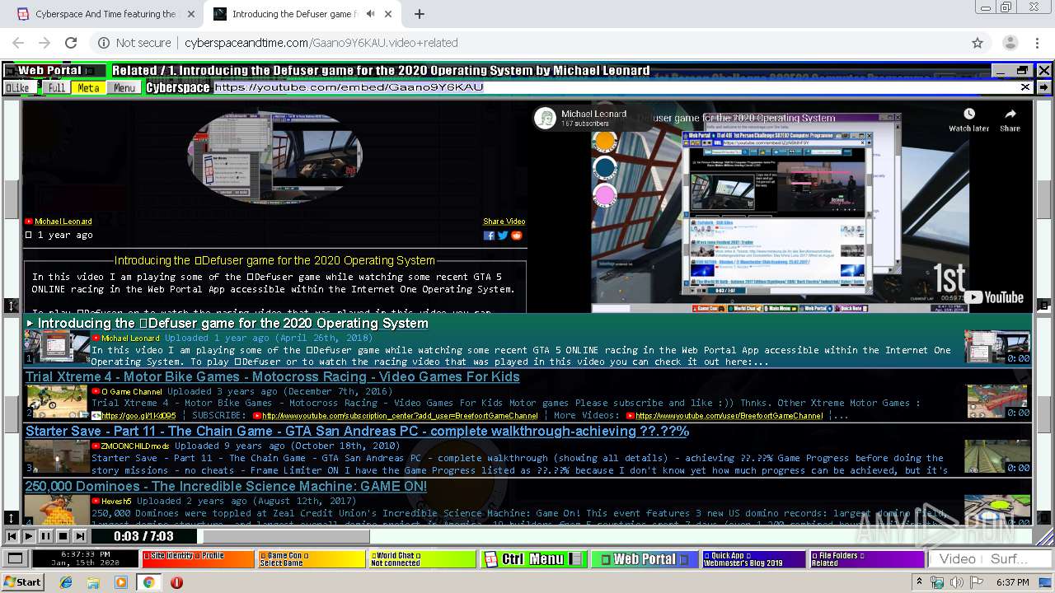
Task: Open the Chrome profile avatar
Action: coord(1010,43)
